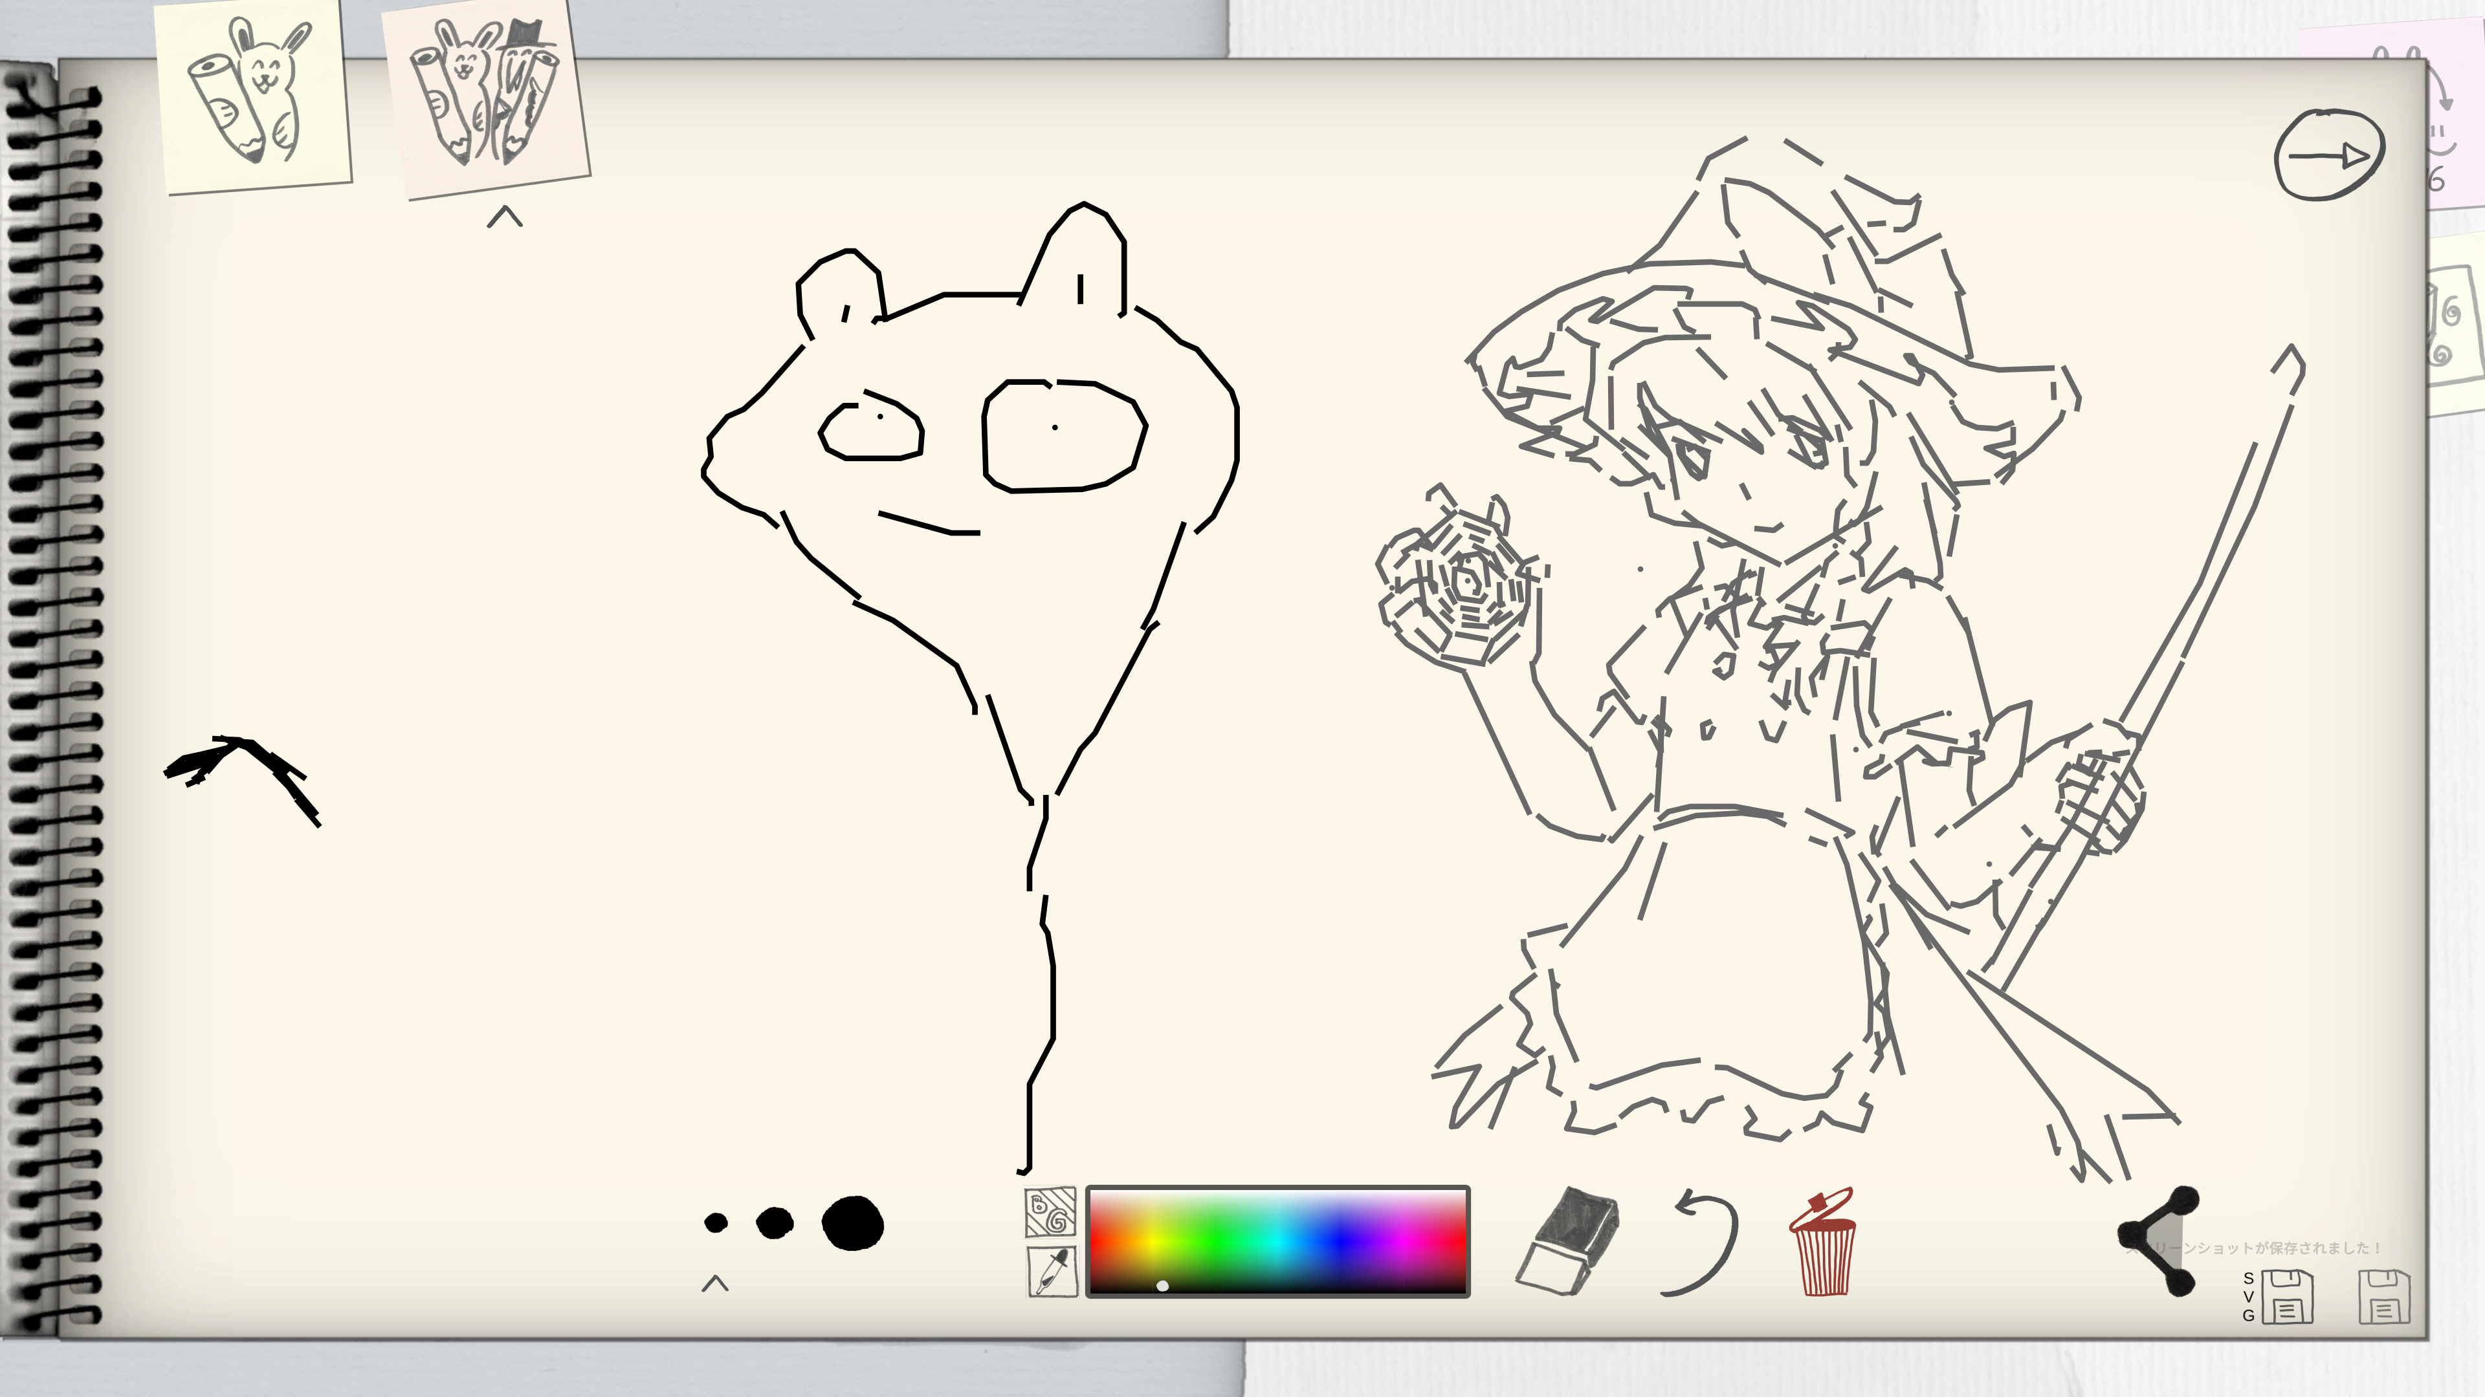Toggle the BG background pattern icon
Screen dimensions: 2485x1397
[1050, 1213]
